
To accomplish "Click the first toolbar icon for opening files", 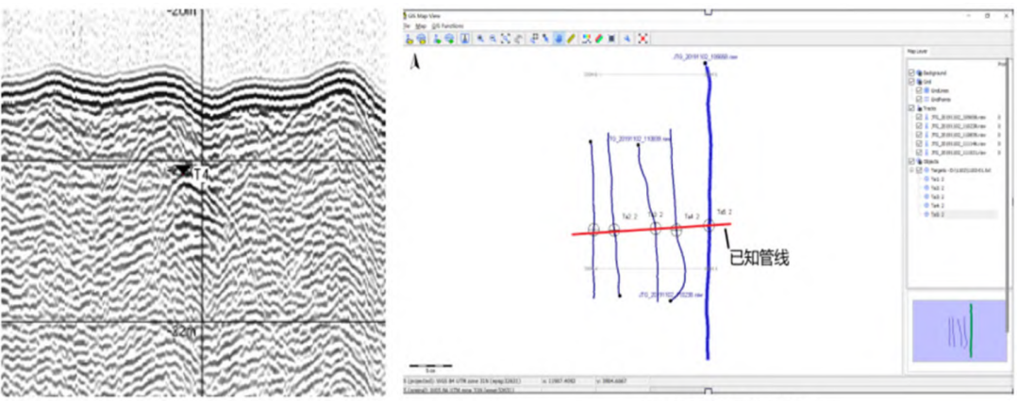I will tap(410, 39).
